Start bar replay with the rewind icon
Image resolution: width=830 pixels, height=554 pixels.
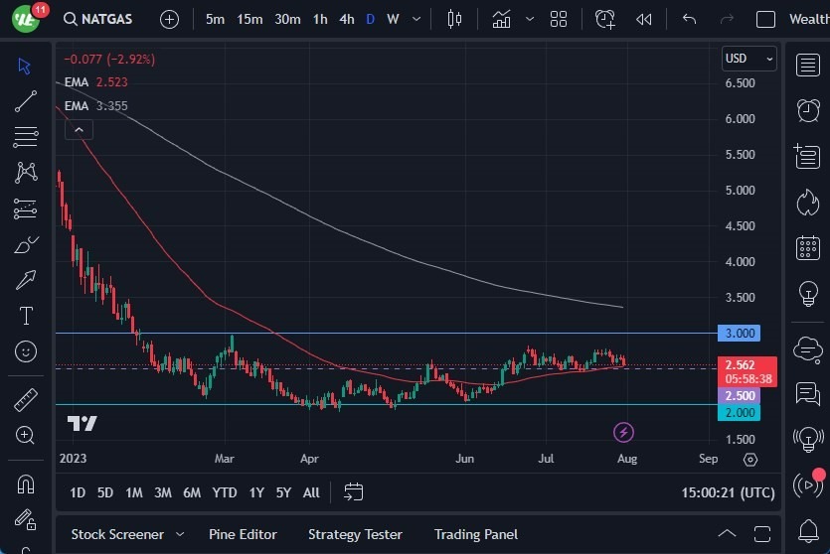tap(644, 20)
